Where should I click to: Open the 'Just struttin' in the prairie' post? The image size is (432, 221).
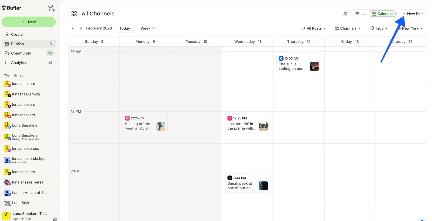click(248, 123)
